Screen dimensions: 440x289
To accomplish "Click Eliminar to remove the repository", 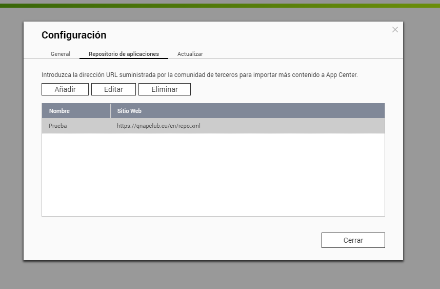I will [165, 89].
